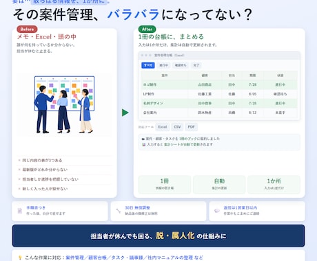Click the folder icon in the summary note

click(143, 139)
